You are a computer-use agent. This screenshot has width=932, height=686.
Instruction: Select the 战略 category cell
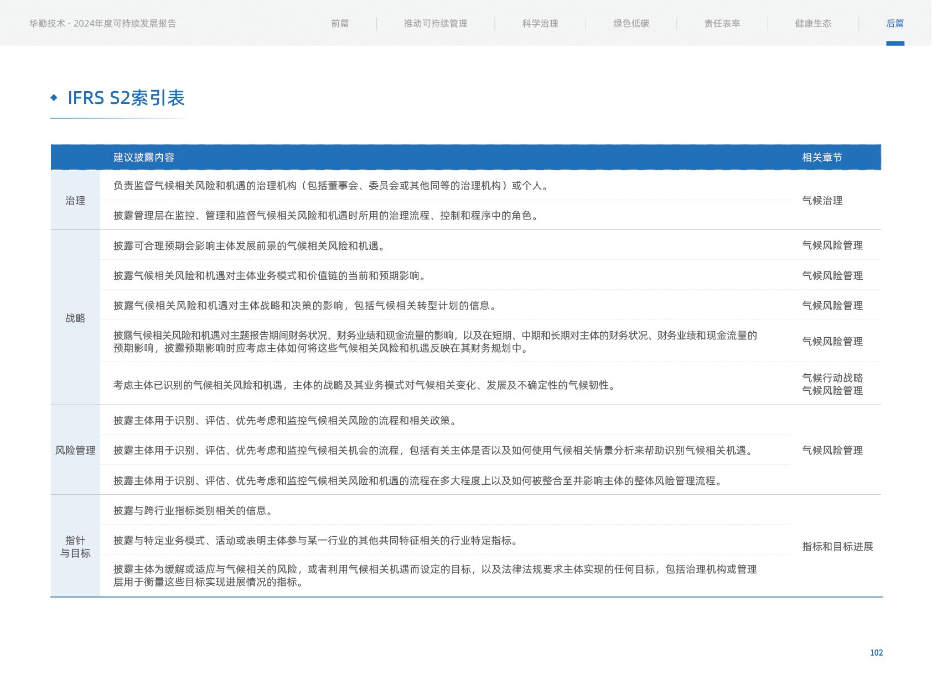click(x=75, y=318)
